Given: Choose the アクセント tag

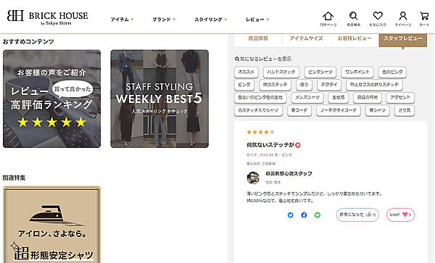Looking at the screenshot, I should coord(400,98).
